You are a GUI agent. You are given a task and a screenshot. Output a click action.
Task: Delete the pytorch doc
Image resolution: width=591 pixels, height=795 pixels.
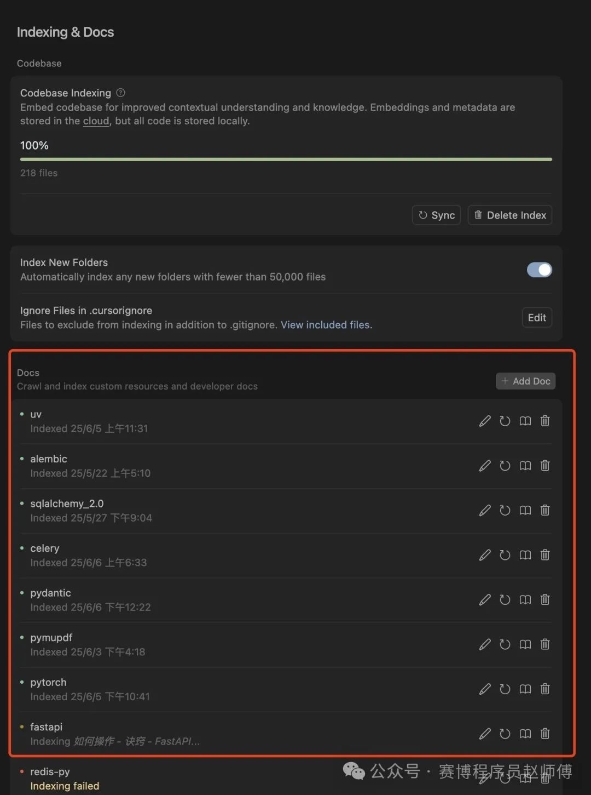(x=545, y=689)
